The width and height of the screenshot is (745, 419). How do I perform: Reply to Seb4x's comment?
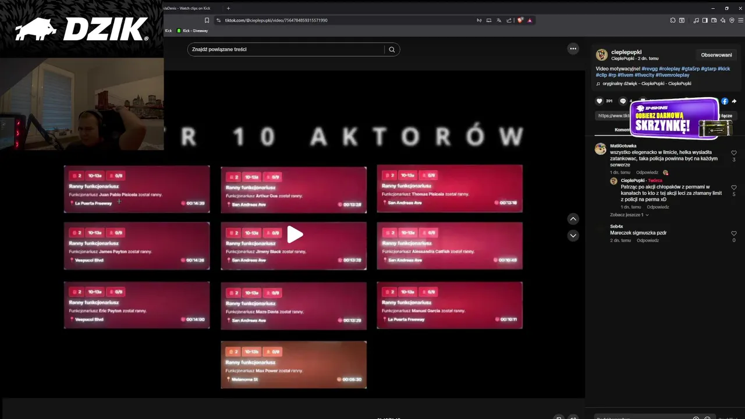pyautogui.click(x=648, y=240)
